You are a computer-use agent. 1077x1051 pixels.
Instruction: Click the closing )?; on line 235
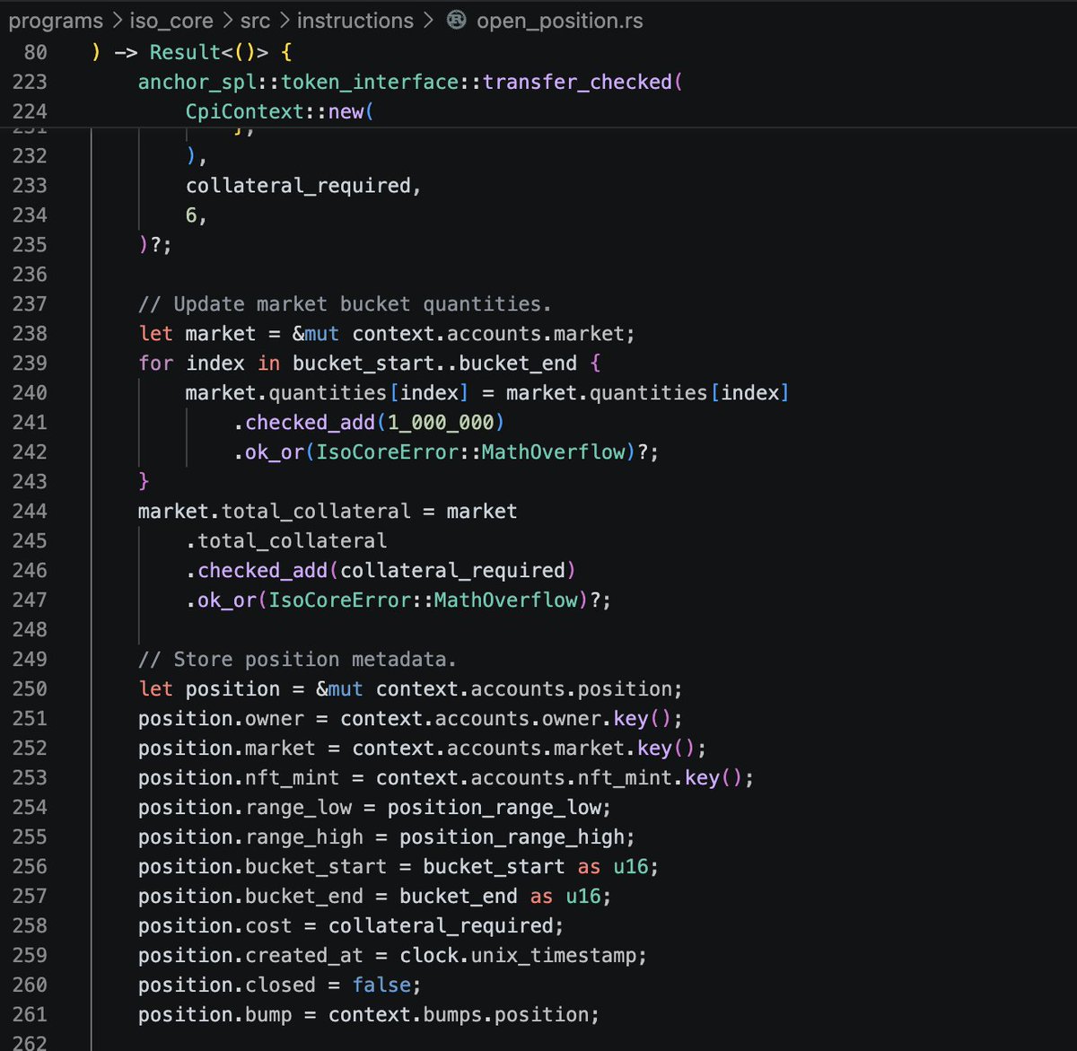tap(155, 244)
